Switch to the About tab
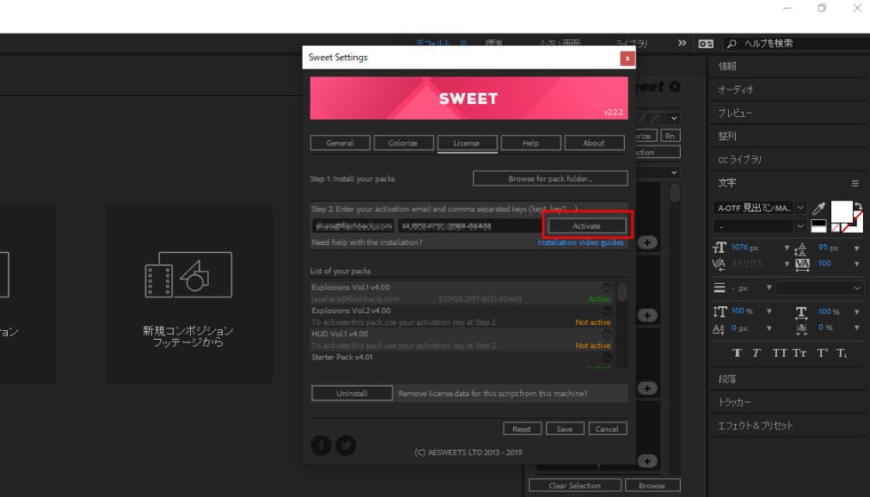This screenshot has width=870, height=497. click(x=594, y=143)
